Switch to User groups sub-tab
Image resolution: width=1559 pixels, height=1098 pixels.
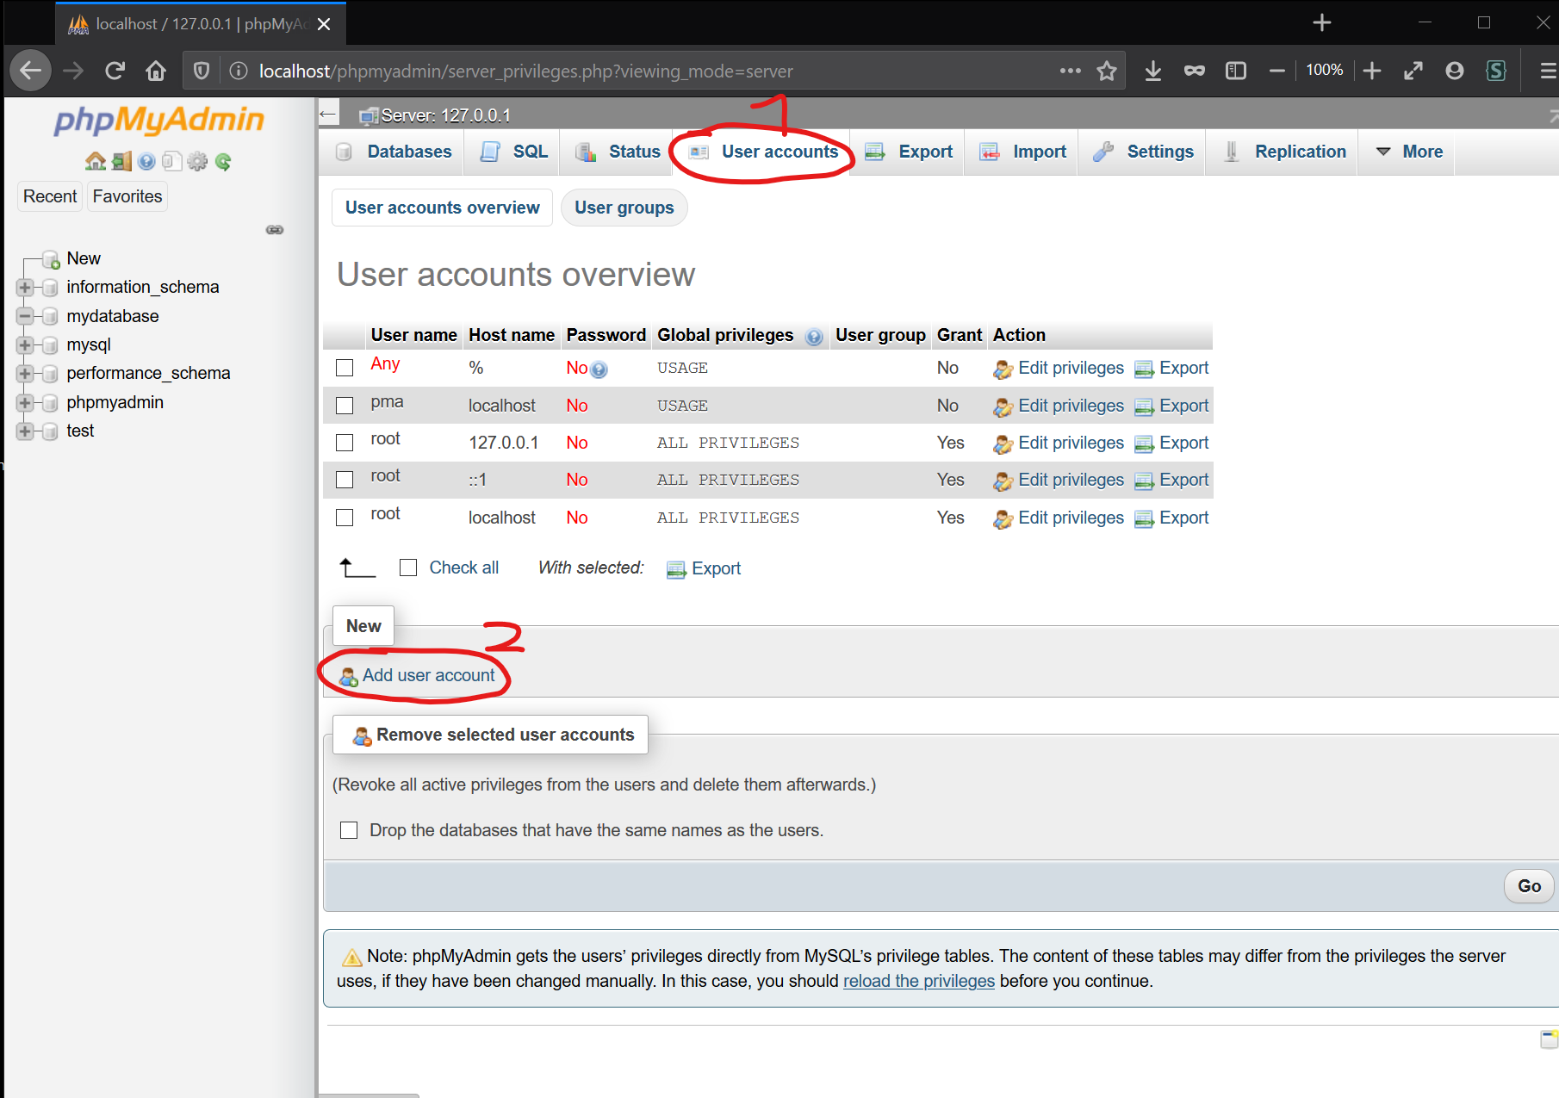[x=624, y=208]
